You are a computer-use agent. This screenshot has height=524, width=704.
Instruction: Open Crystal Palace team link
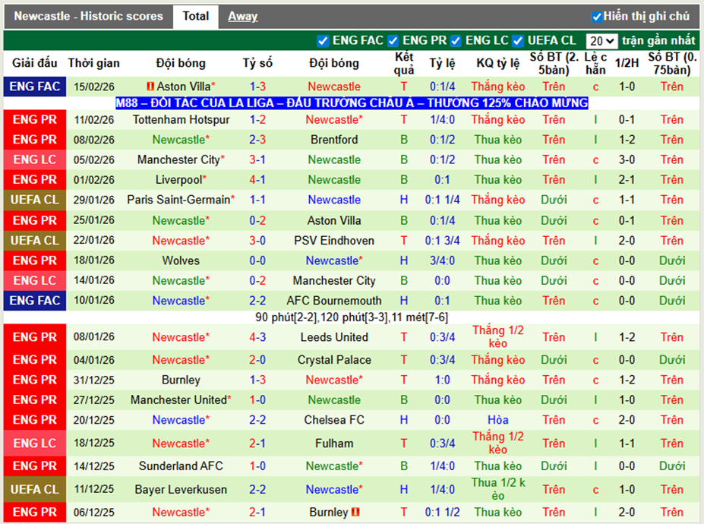[x=334, y=360]
